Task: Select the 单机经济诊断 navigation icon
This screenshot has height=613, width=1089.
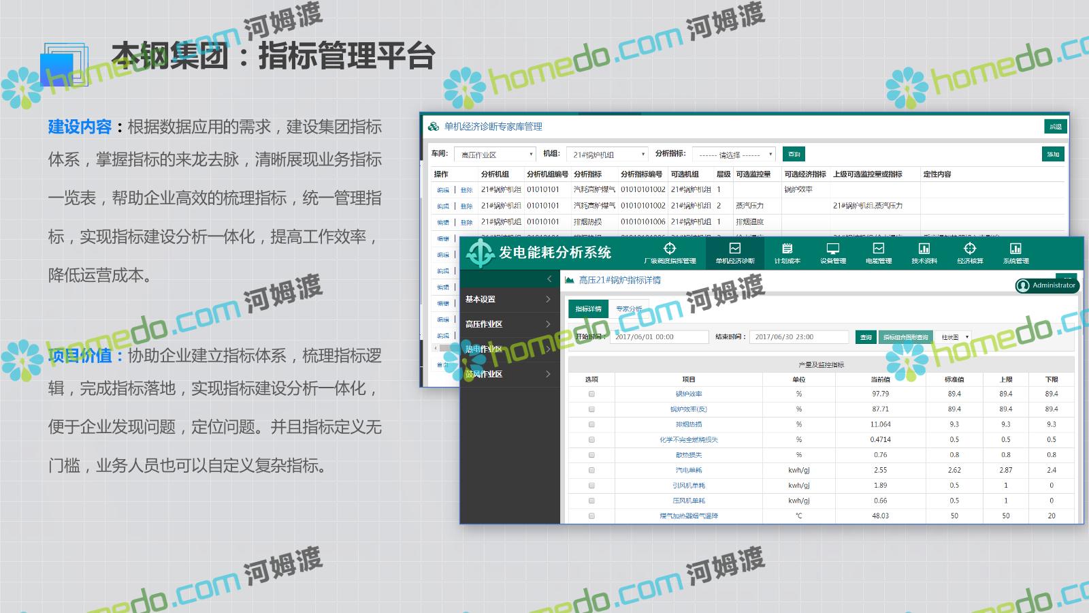Action: tap(735, 248)
